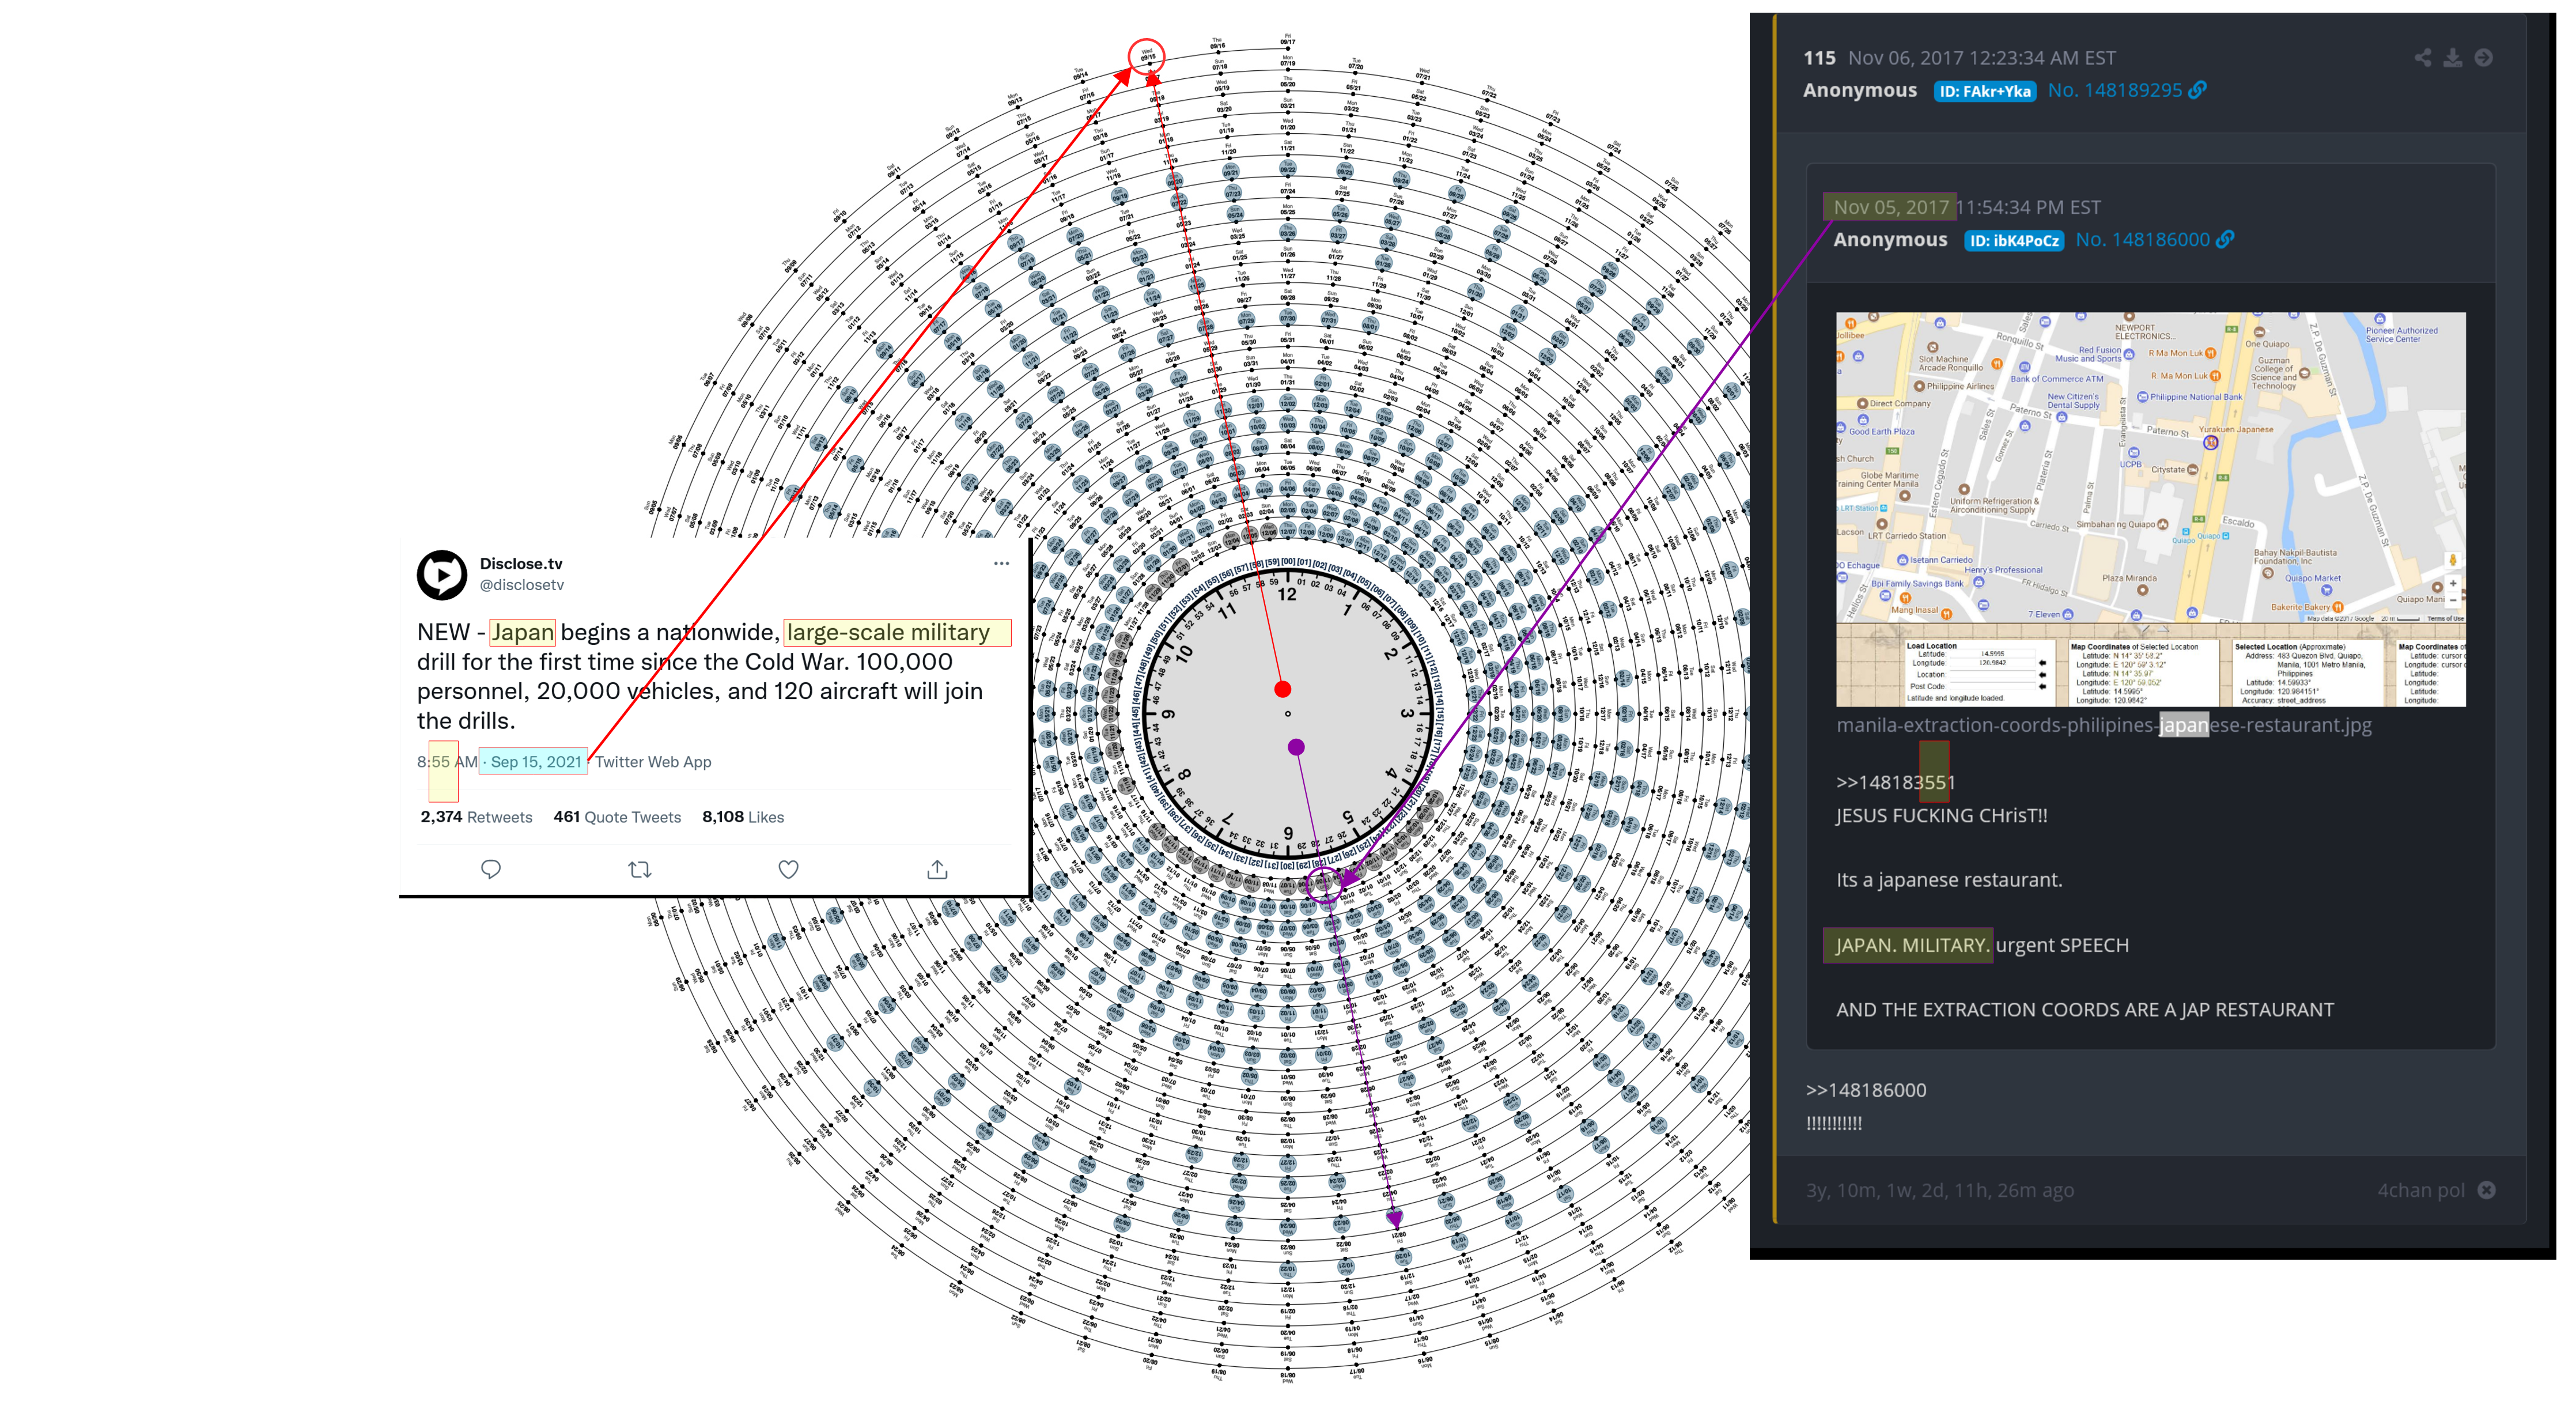Click the ID: ibK4PoCz badge
2576x1417 pixels.
click(2014, 240)
